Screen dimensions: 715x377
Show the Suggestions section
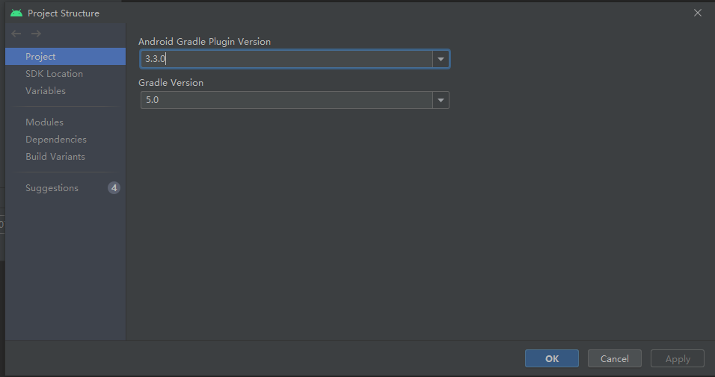point(52,188)
